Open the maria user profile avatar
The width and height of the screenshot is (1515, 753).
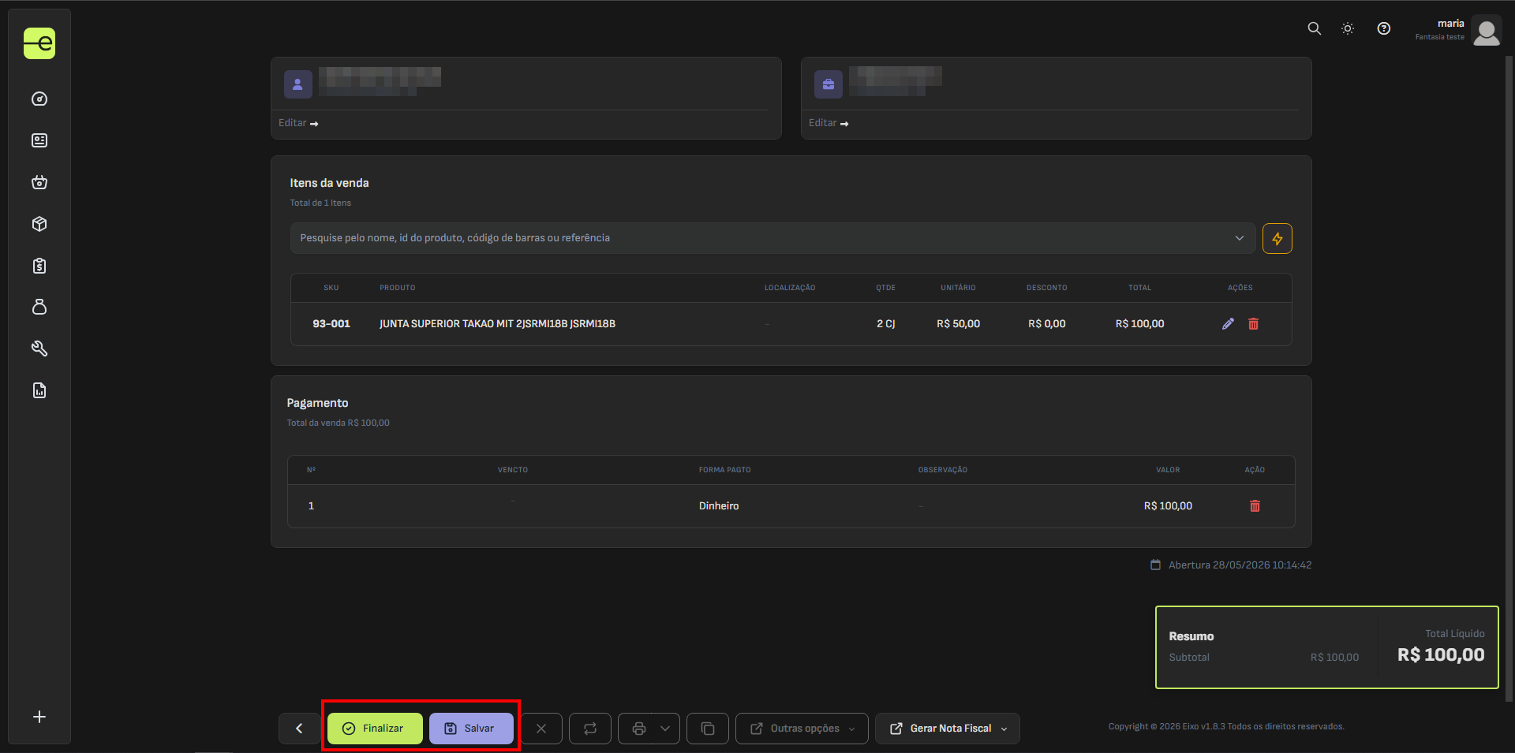pyautogui.click(x=1487, y=32)
